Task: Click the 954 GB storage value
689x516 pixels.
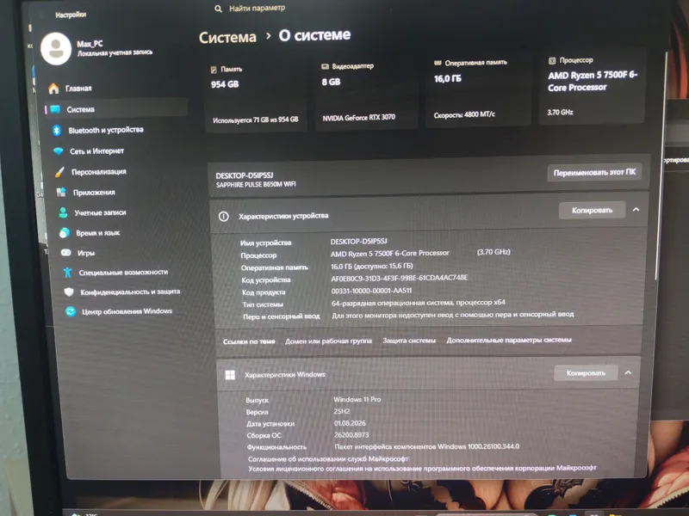Action: [x=225, y=84]
